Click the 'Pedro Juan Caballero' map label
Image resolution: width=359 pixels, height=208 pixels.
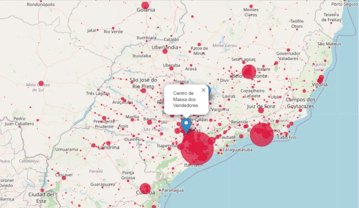click(19, 121)
